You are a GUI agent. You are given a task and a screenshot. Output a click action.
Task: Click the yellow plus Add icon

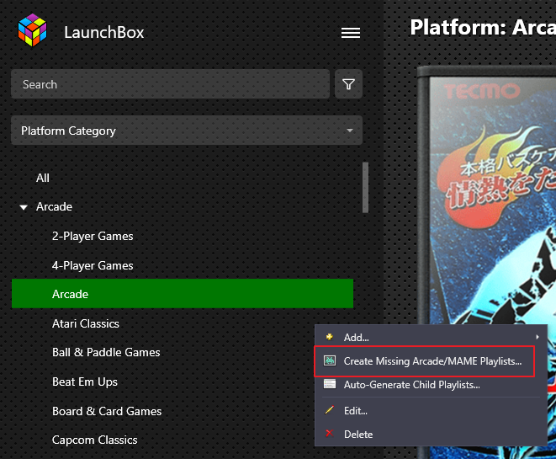[x=330, y=337]
